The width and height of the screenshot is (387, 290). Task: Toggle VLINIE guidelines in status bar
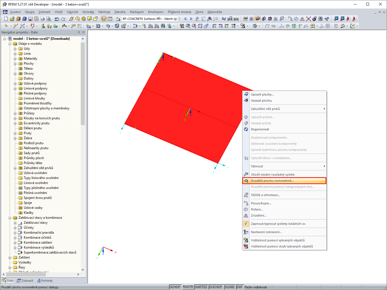pyautogui.click(x=230, y=287)
